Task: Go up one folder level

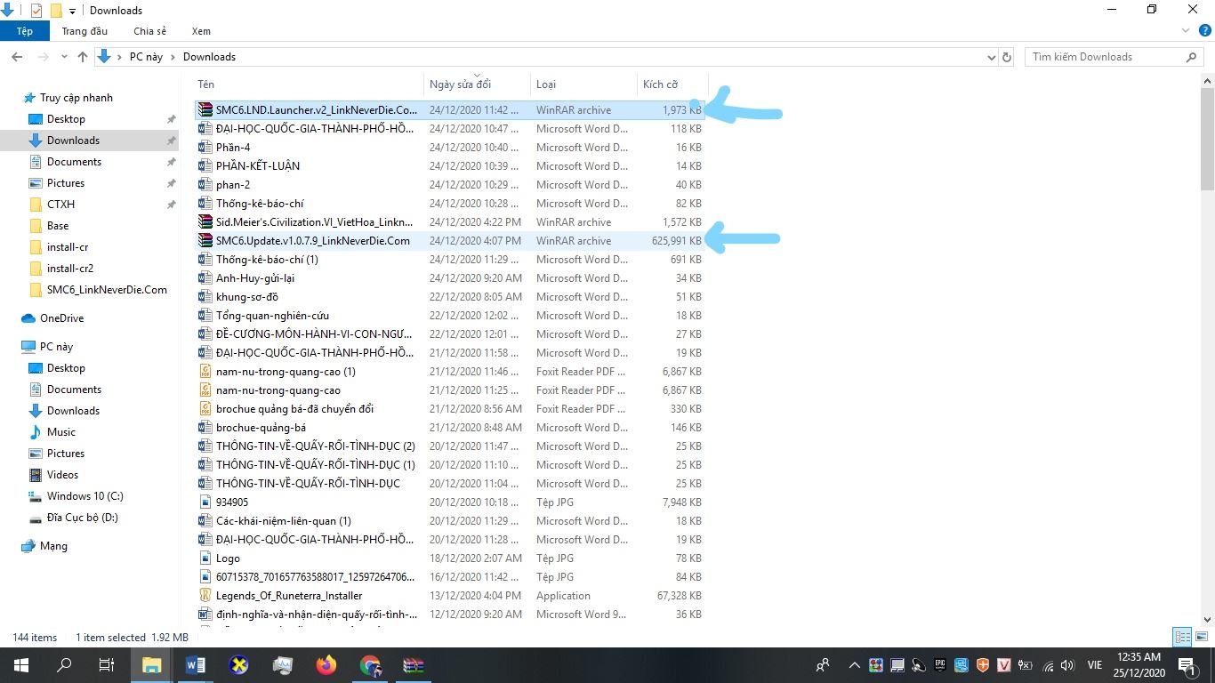Action: [83, 57]
